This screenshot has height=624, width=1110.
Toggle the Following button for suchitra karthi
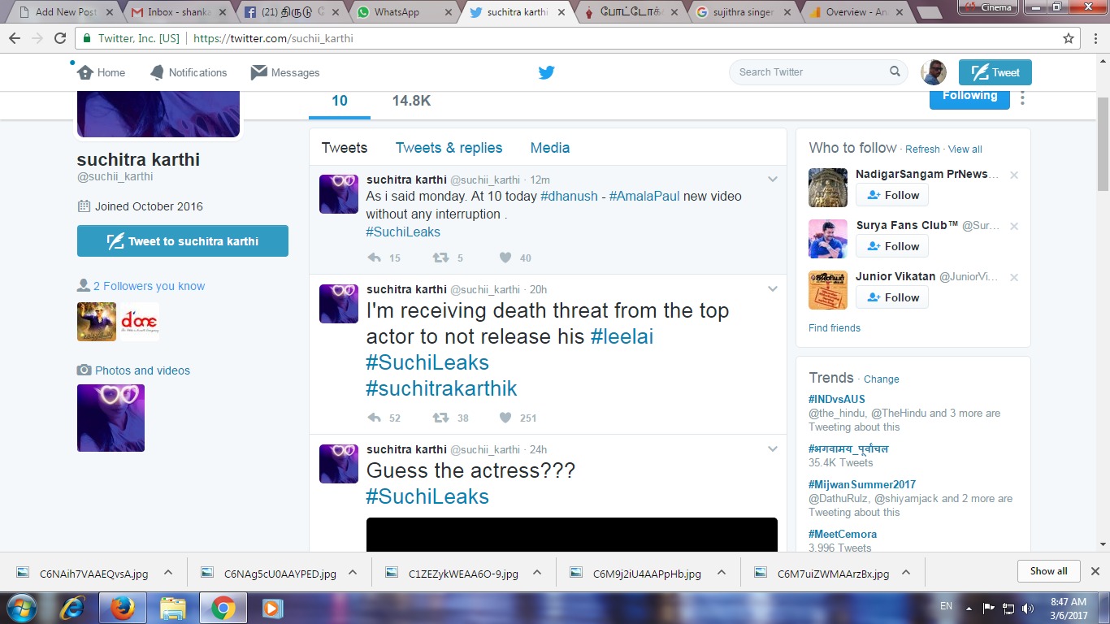pos(969,96)
